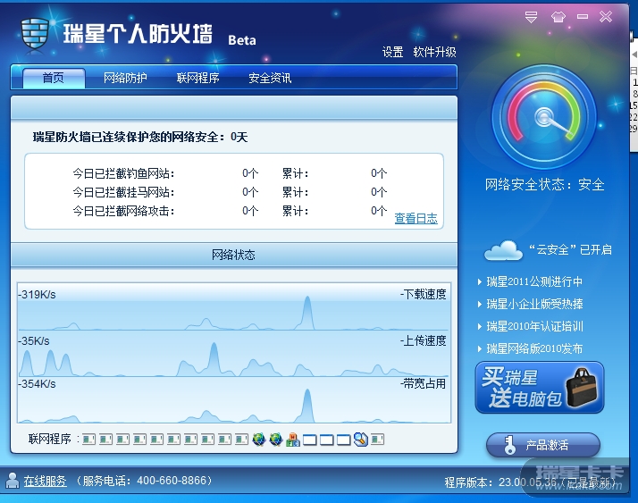Click the 下载速度 graph
Viewport: 638px width, 503px height.
[234, 306]
